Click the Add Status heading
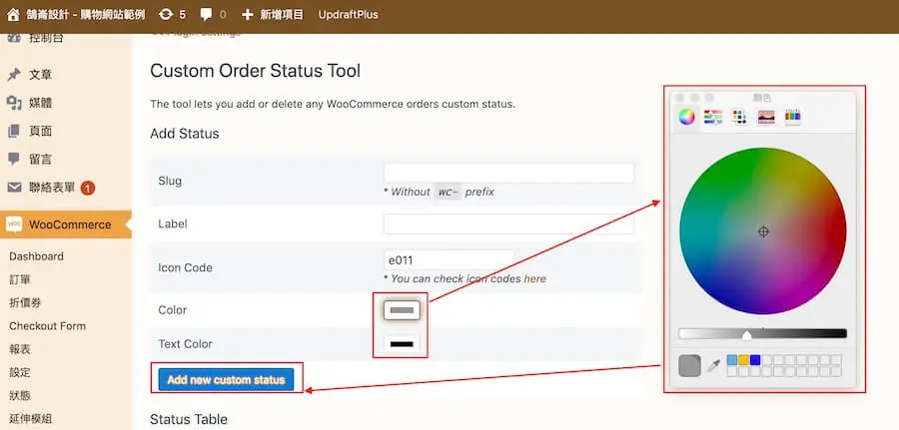The image size is (899, 430). tap(185, 134)
